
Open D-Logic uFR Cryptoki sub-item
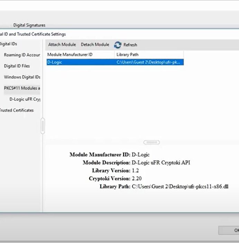tap(25, 99)
